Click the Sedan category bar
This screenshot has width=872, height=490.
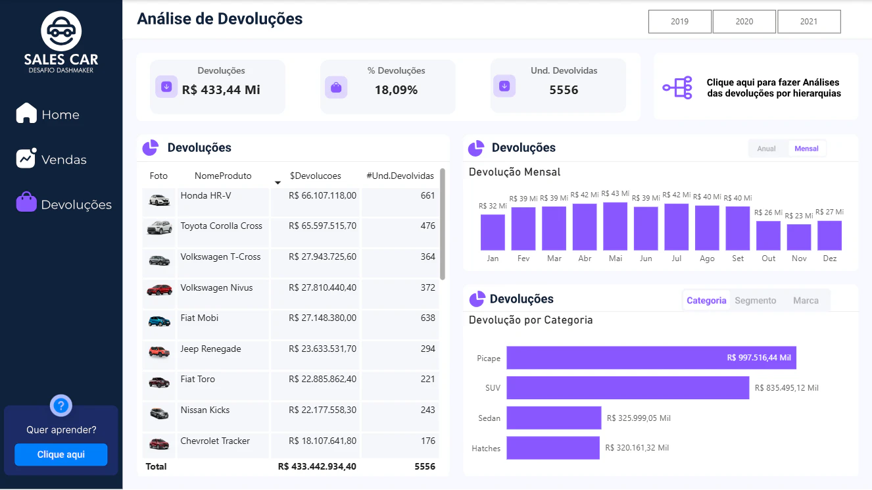[x=554, y=418]
